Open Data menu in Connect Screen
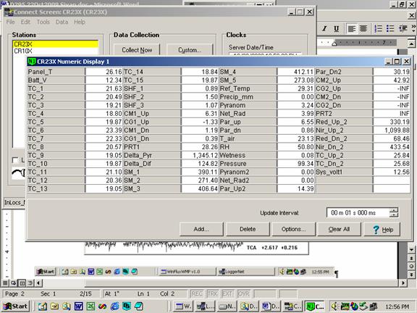This screenshot has width=417, height=313. pyautogui.click(x=62, y=22)
